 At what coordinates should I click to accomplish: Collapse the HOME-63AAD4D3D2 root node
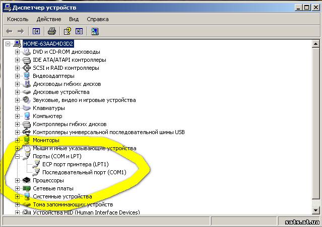click(x=8, y=44)
